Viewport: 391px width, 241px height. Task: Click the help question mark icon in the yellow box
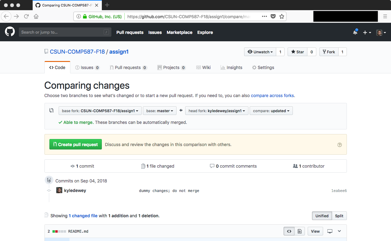(x=339, y=145)
